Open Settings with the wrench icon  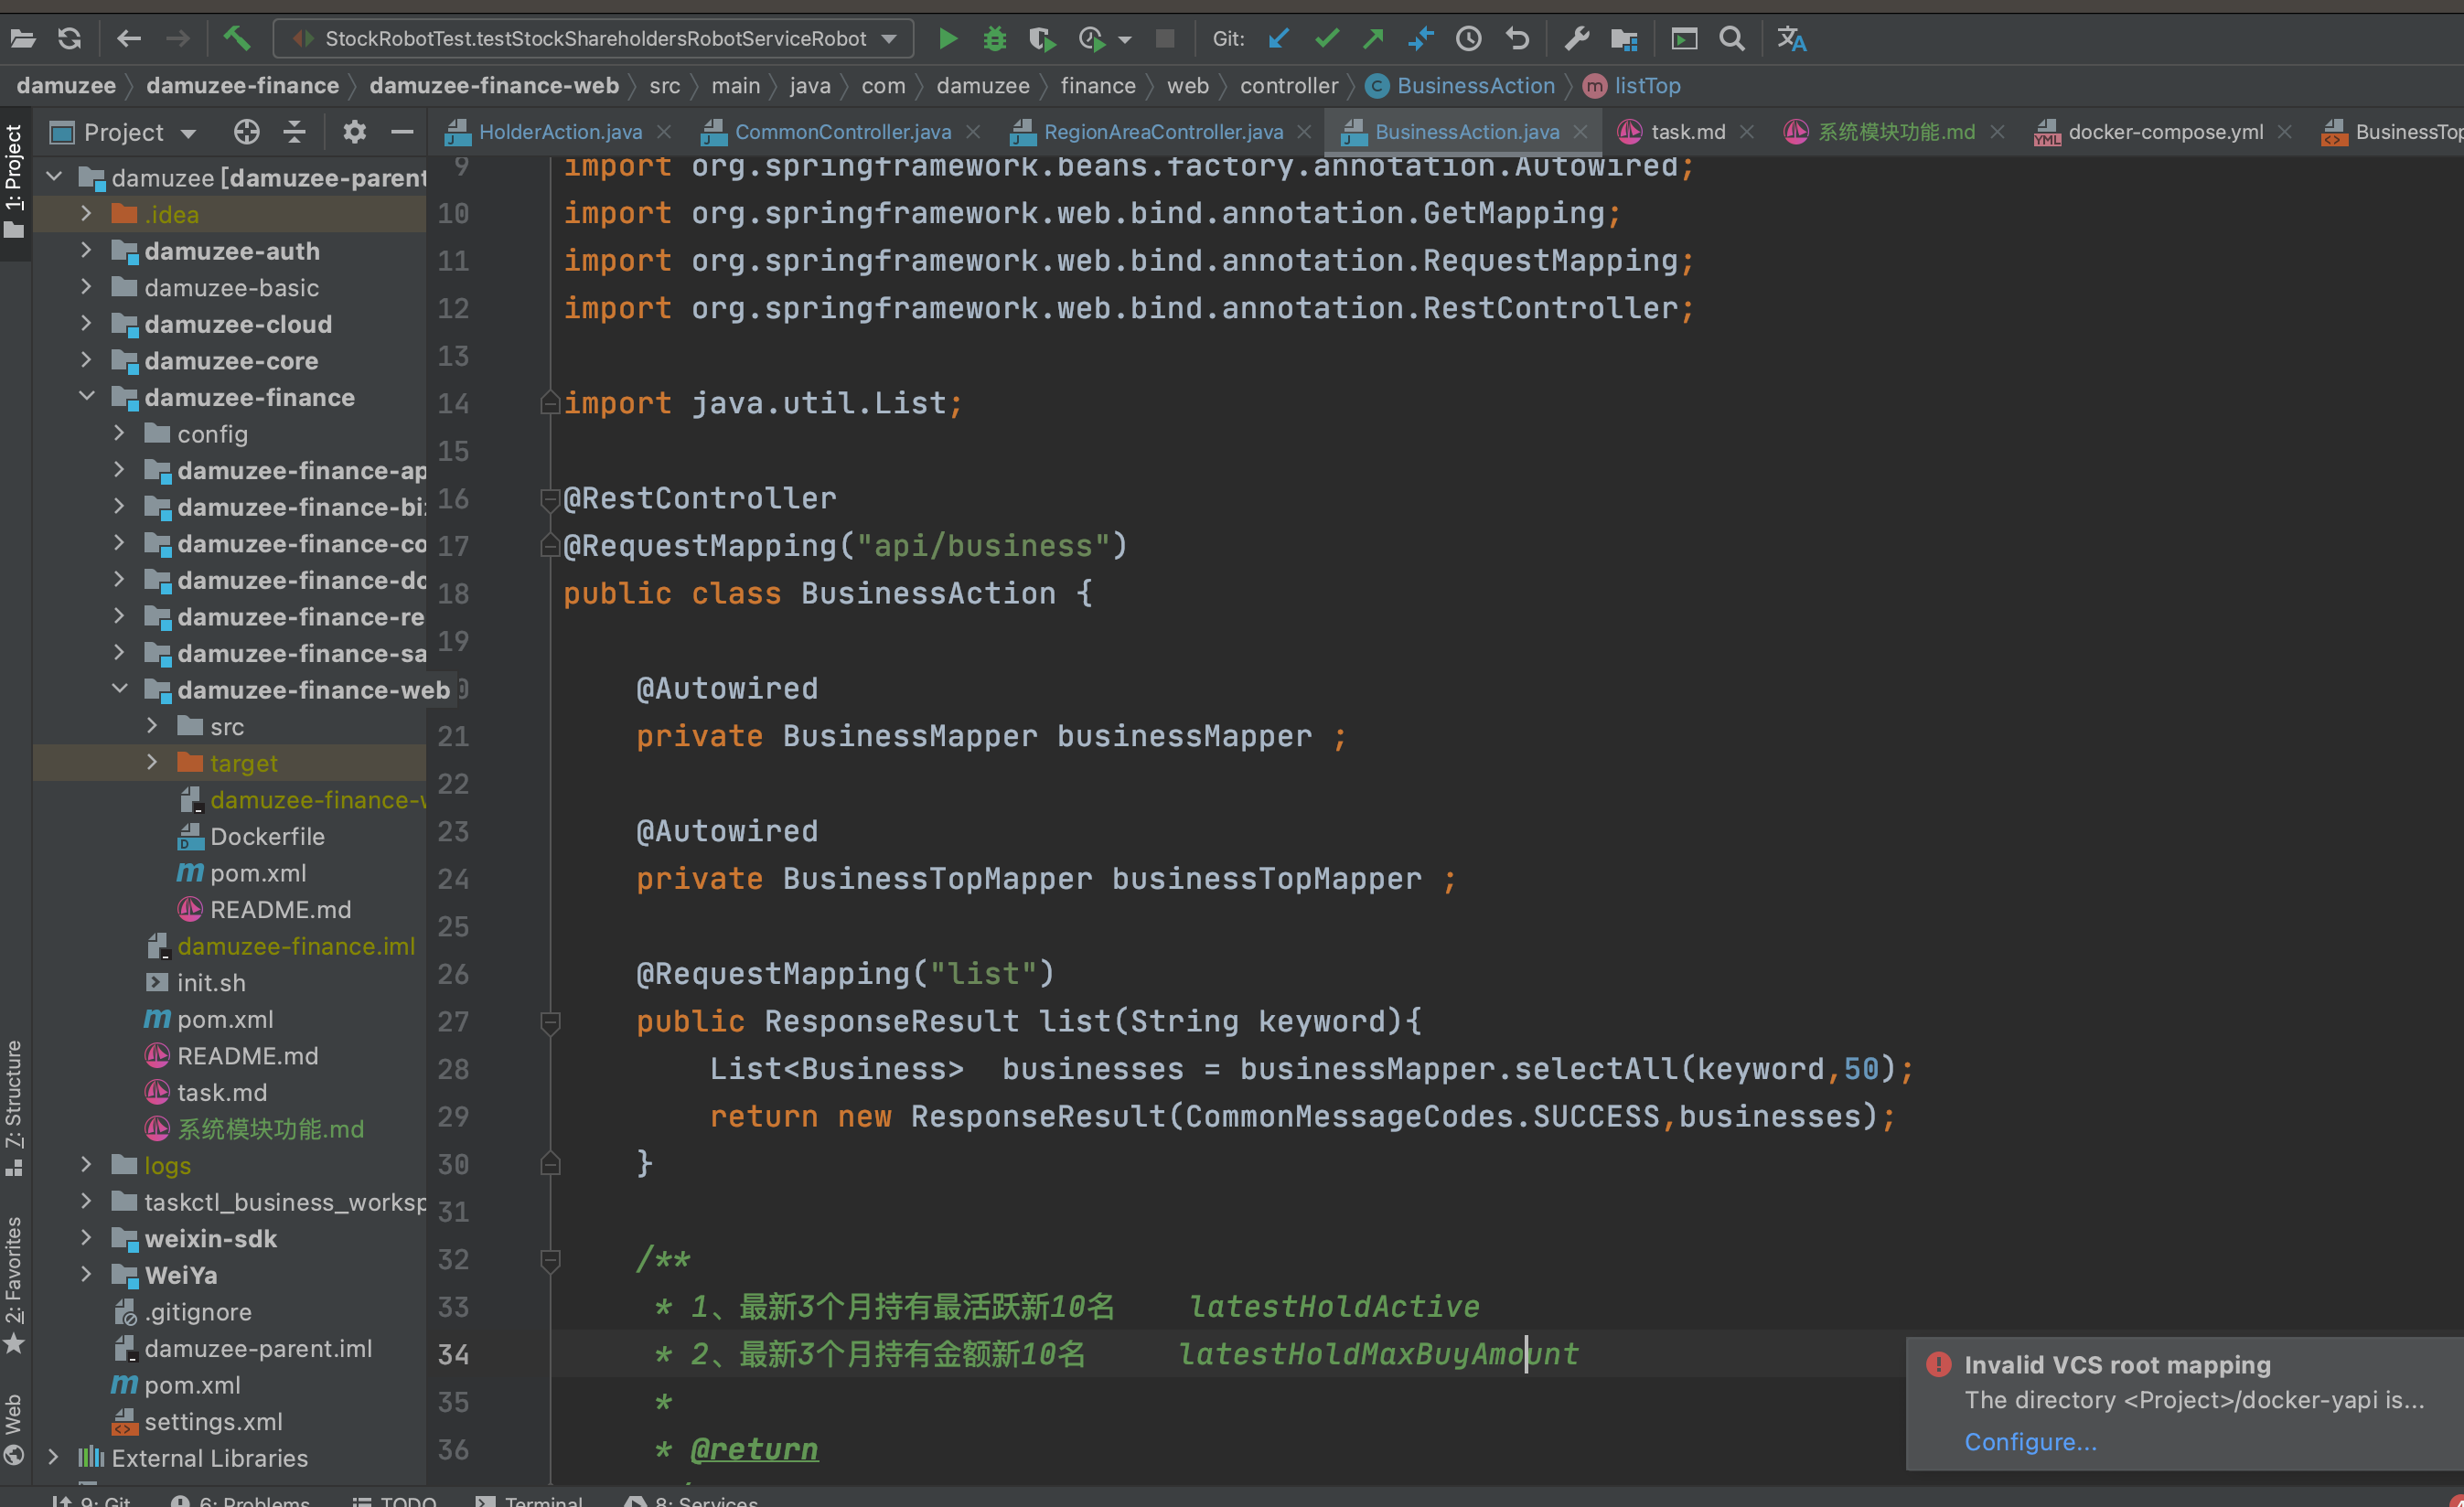1576,39
